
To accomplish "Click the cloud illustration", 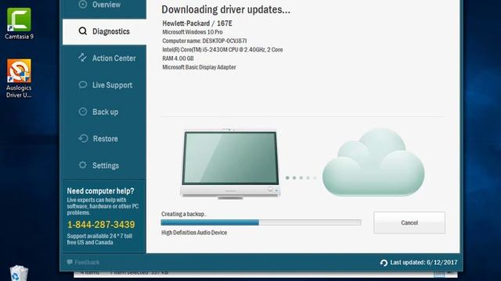I will (x=373, y=162).
